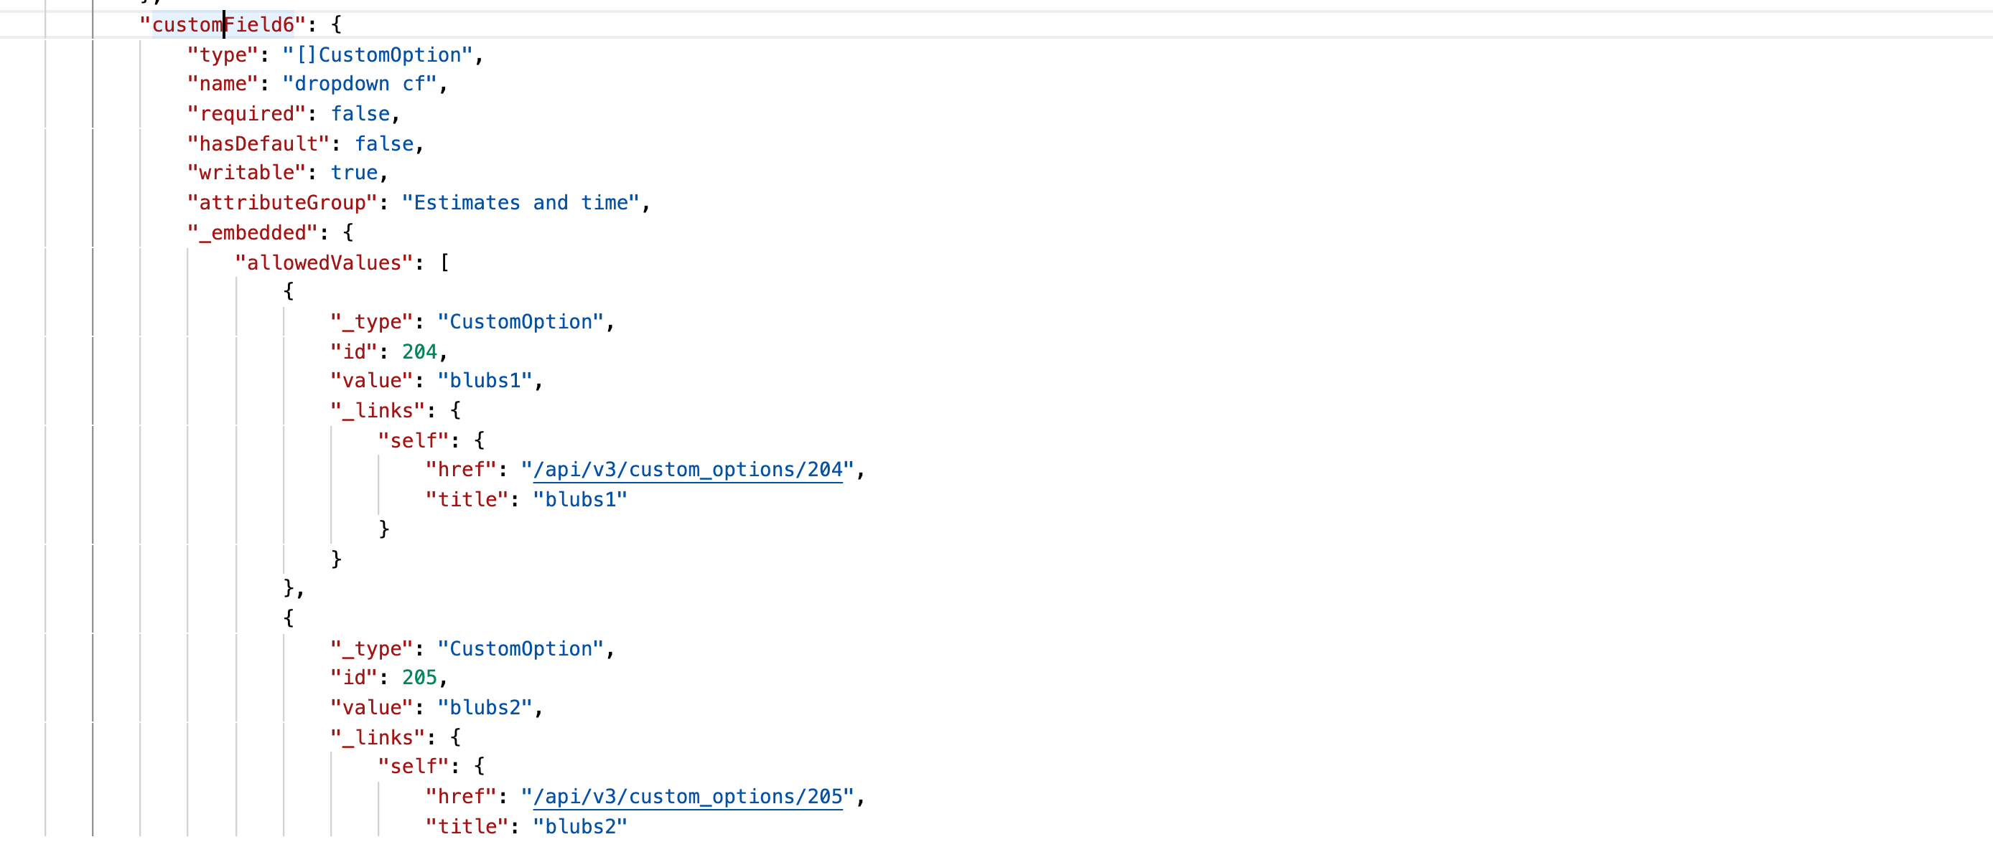1993x842 pixels.
Task: Place cursor on the "_embedded" key
Action: [252, 232]
